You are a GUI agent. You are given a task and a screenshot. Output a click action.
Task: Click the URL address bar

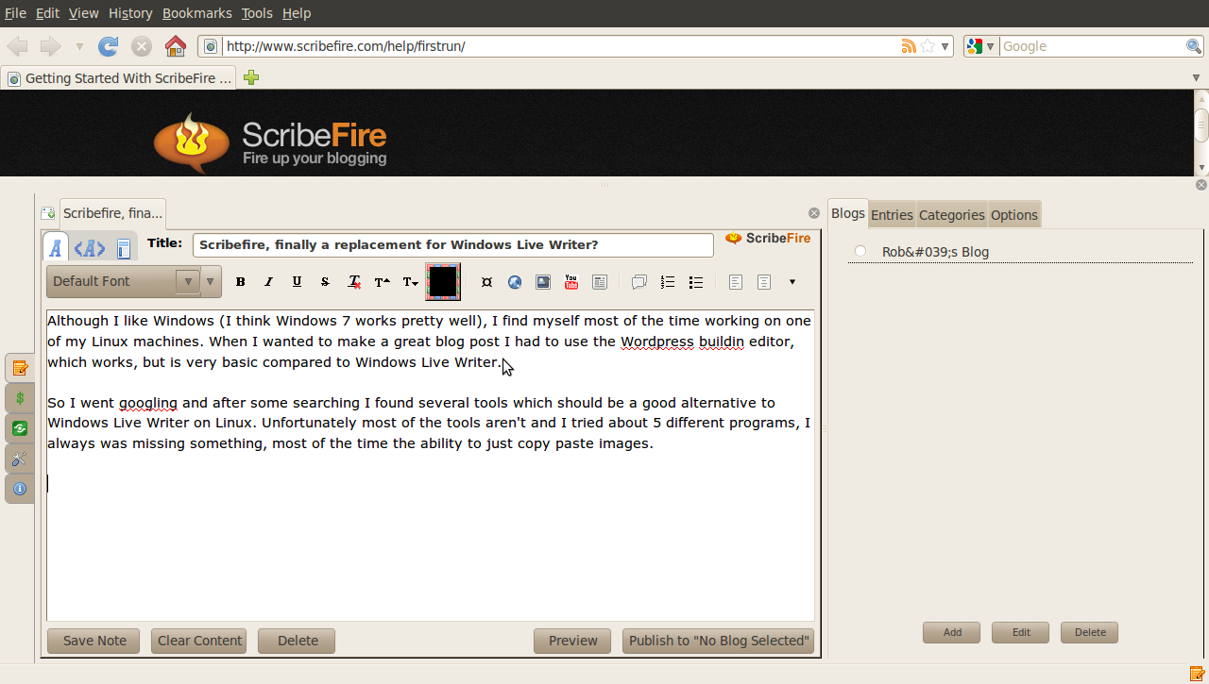561,46
